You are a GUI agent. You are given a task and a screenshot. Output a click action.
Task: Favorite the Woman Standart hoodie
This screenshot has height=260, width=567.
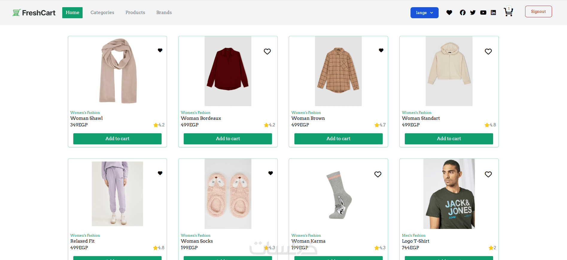(x=488, y=51)
